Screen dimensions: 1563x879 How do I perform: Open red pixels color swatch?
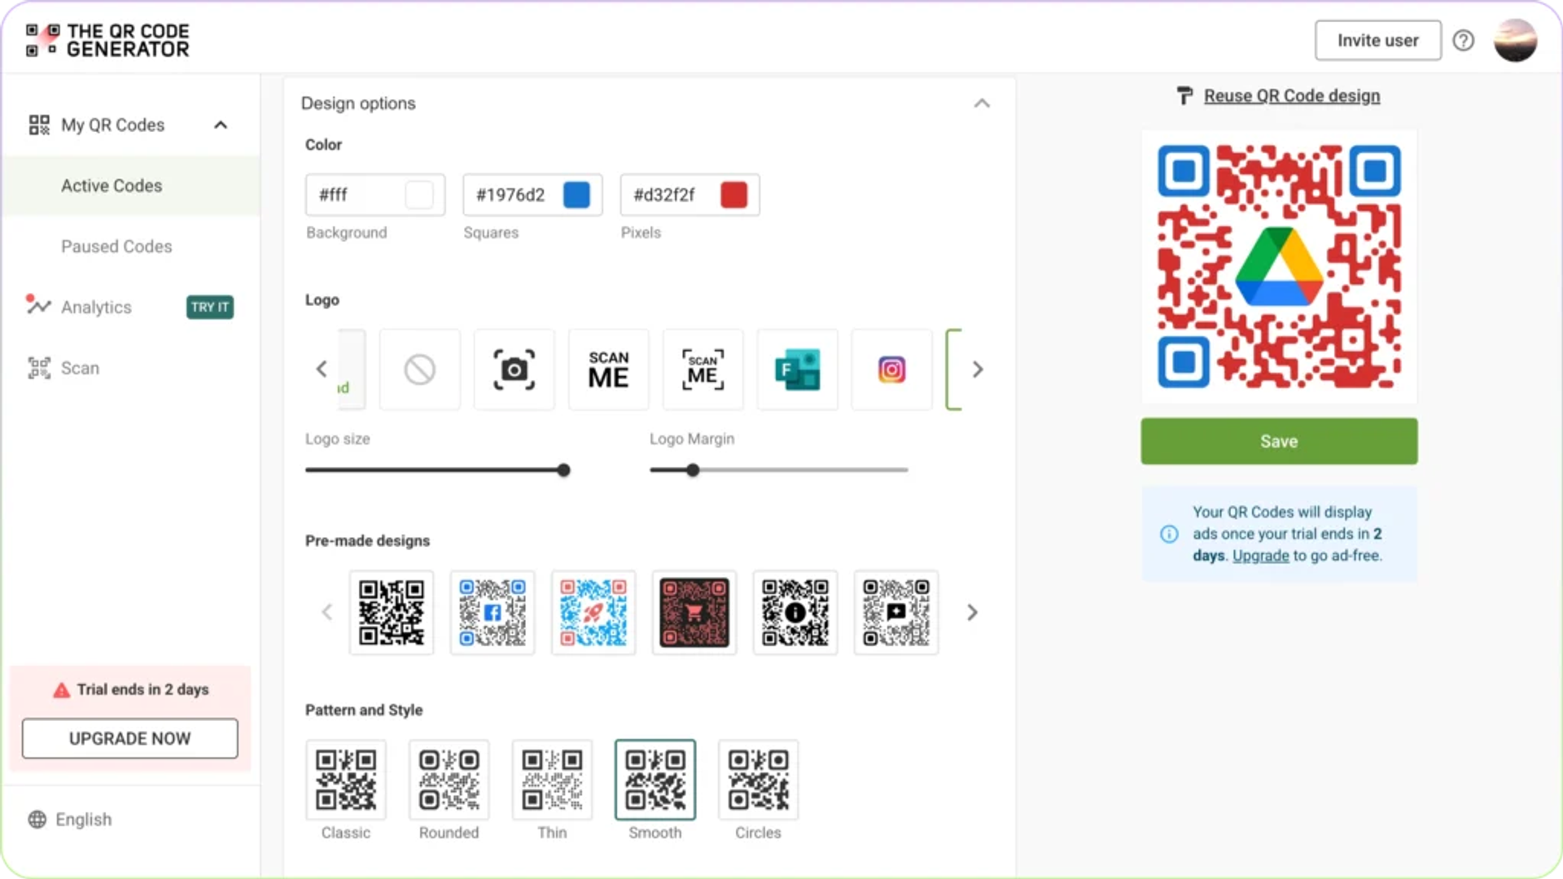[x=734, y=195]
